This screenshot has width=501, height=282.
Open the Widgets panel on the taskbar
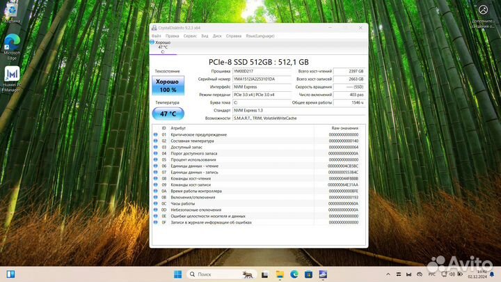10,274
